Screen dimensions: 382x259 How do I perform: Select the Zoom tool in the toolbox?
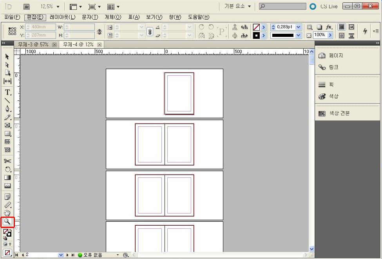(x=7, y=222)
